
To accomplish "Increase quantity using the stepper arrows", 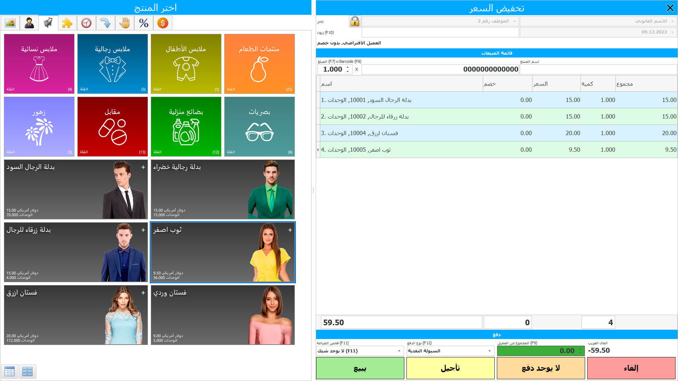I will pos(347,69).
